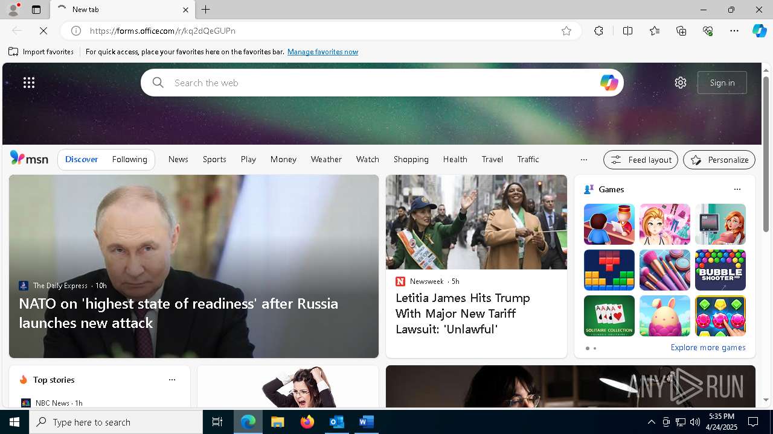The width and height of the screenshot is (773, 434).
Task: Launch Firefox from taskbar
Action: [307, 422]
